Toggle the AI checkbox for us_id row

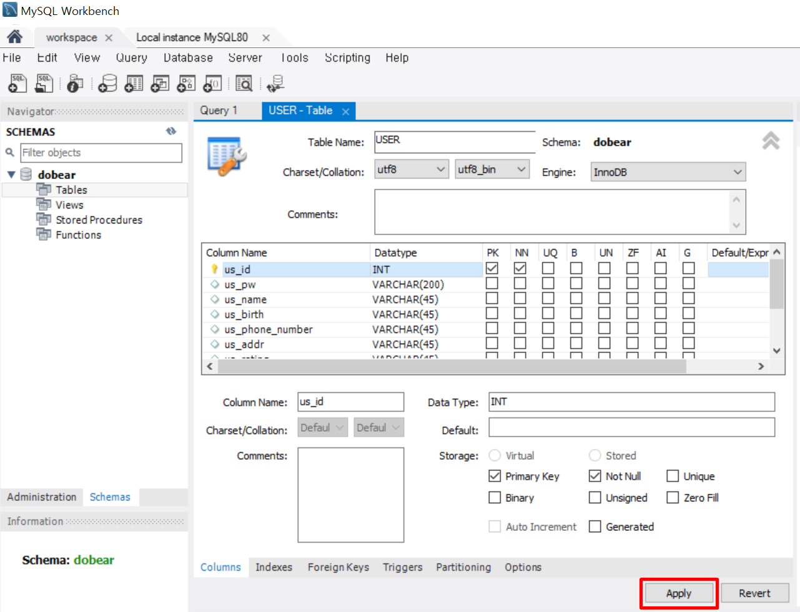(661, 268)
